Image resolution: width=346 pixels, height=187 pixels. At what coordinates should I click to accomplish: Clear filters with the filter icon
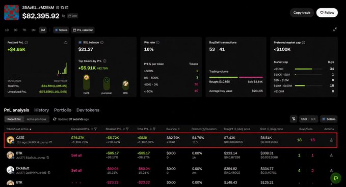pos(294,119)
